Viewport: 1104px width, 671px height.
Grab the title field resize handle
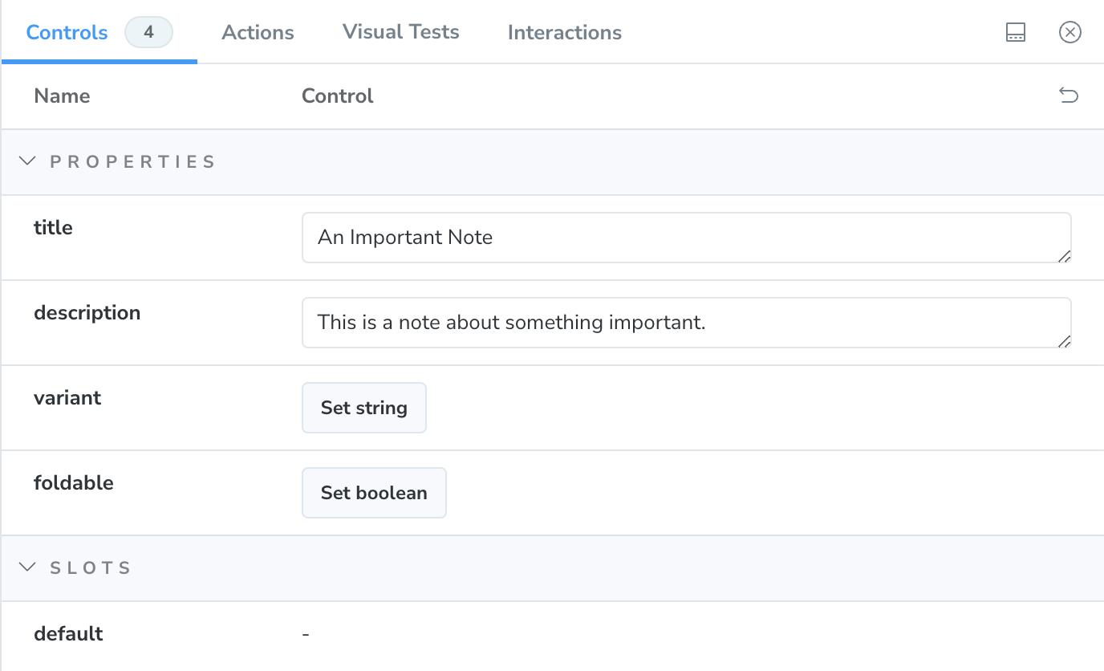pyautogui.click(x=1064, y=256)
